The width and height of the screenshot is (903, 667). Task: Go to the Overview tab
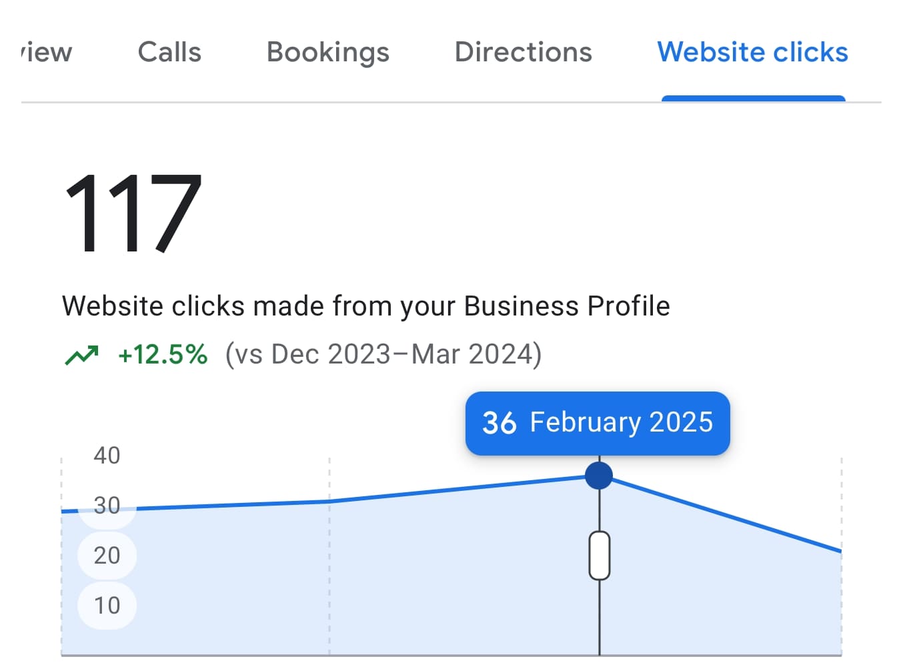43,52
